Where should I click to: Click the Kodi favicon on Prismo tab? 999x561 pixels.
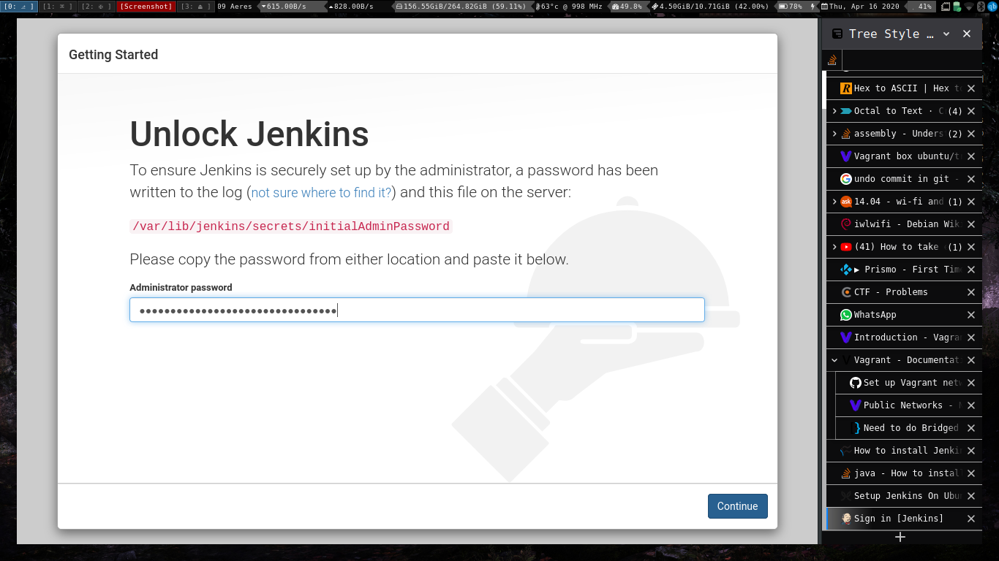[x=846, y=270]
